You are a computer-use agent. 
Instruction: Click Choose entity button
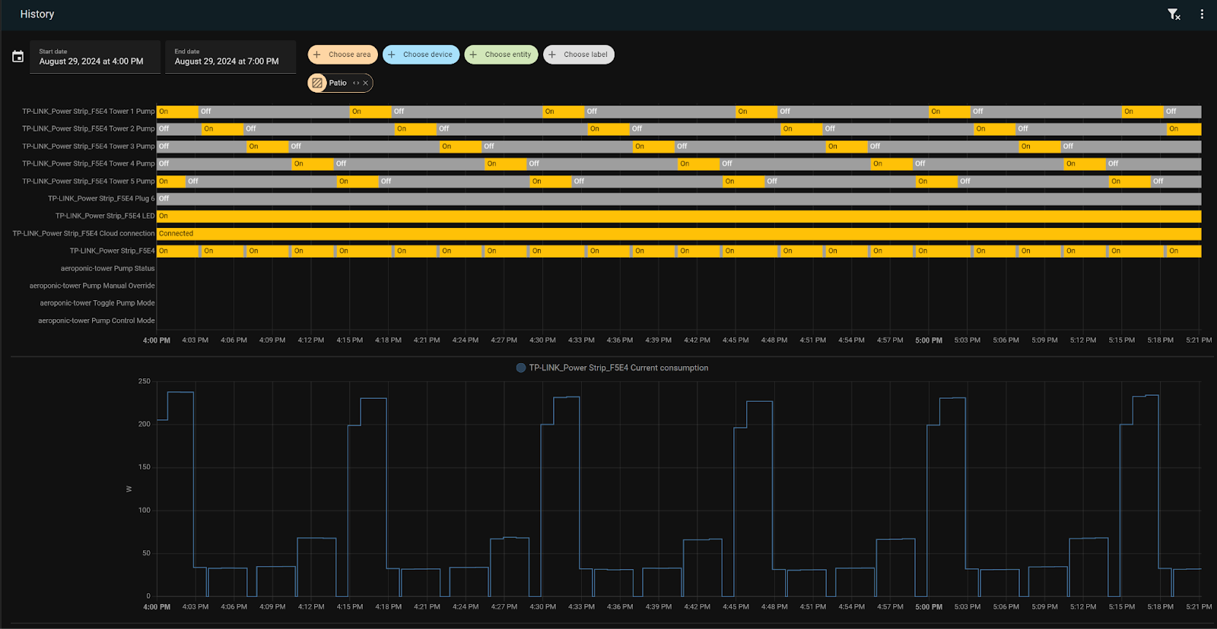501,55
